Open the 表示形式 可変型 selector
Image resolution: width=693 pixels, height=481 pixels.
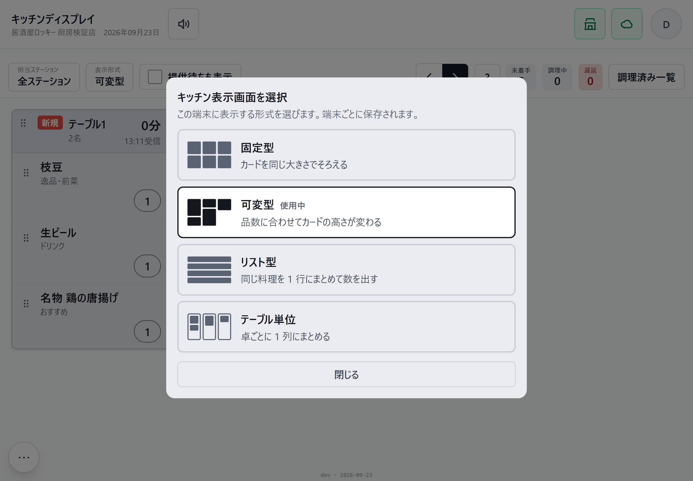pyautogui.click(x=110, y=77)
